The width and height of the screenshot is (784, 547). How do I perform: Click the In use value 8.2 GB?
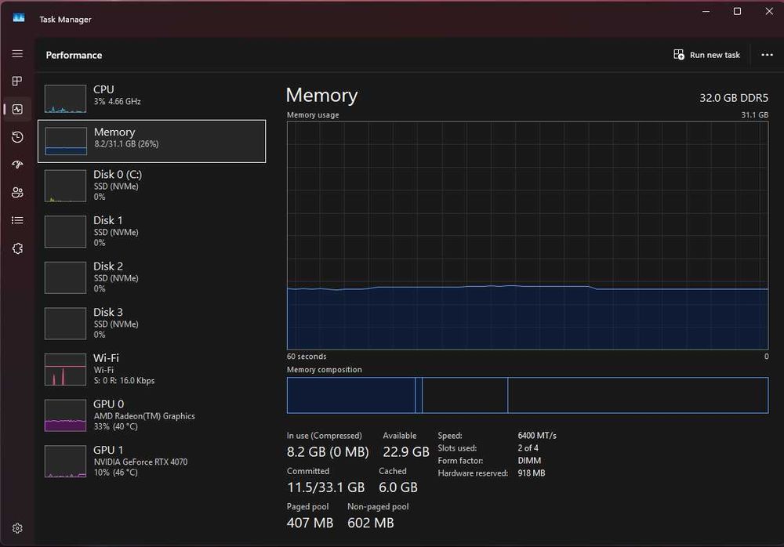tap(328, 452)
